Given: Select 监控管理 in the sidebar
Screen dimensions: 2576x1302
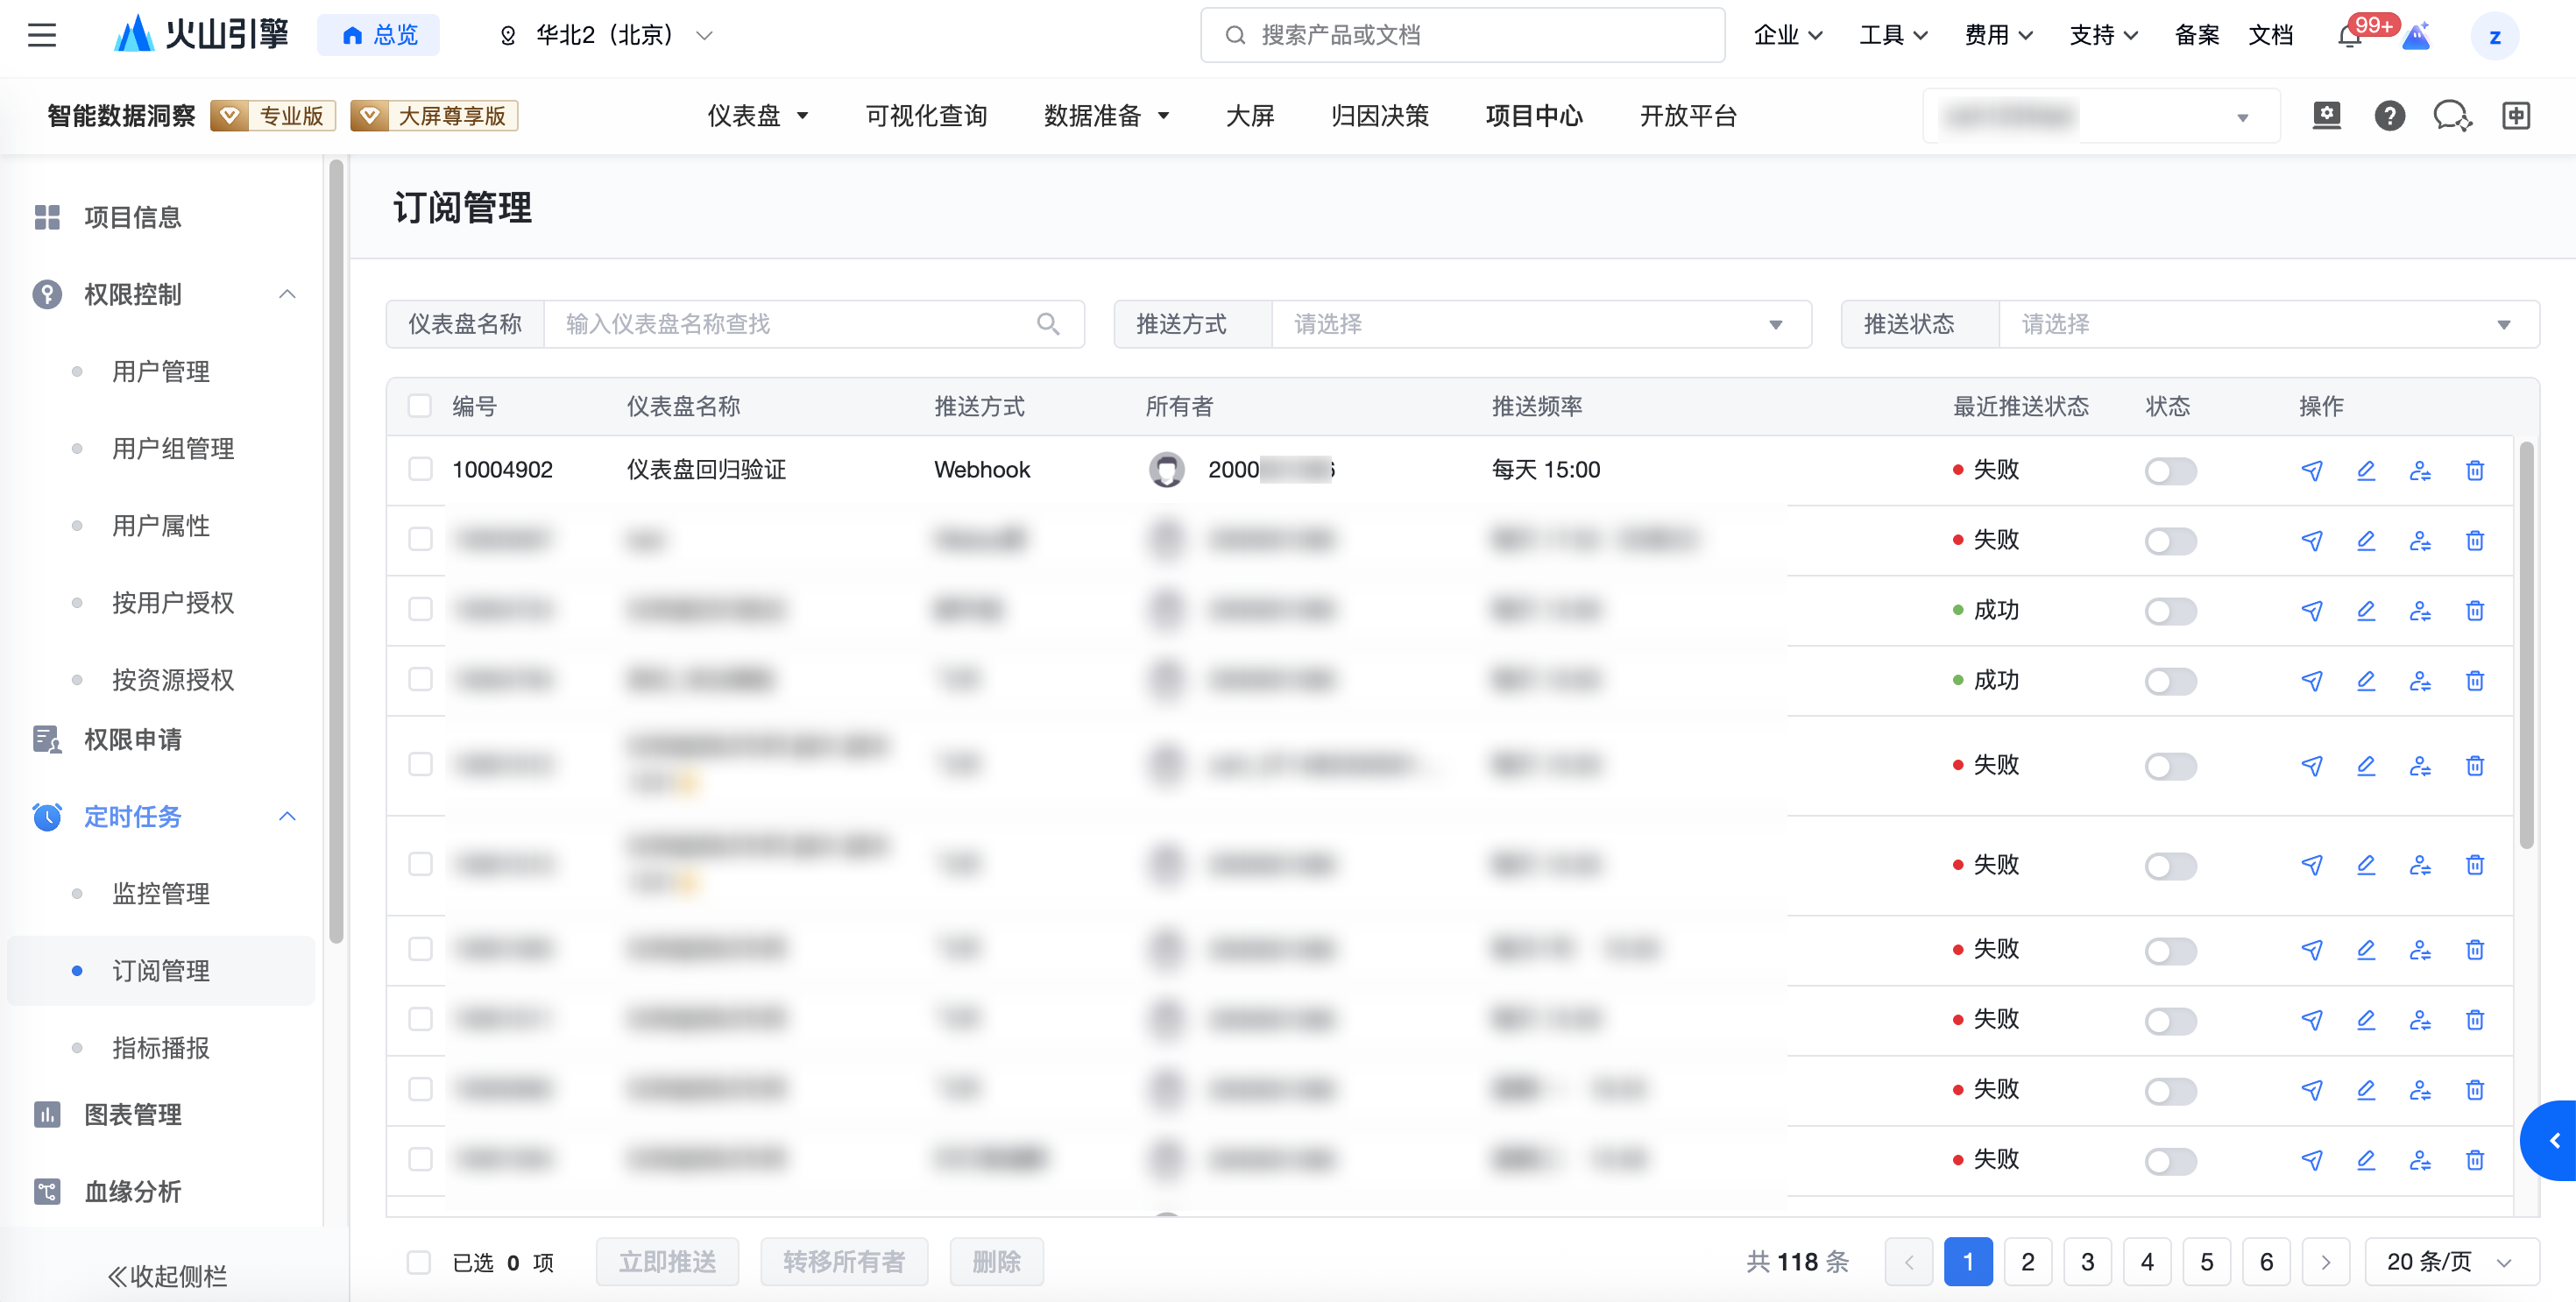Looking at the screenshot, I should (x=161, y=893).
